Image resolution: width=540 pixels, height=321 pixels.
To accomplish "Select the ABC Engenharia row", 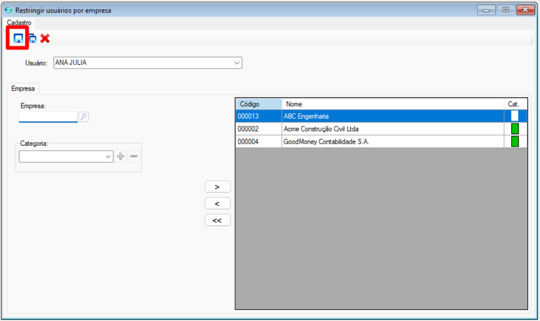I will (x=381, y=116).
